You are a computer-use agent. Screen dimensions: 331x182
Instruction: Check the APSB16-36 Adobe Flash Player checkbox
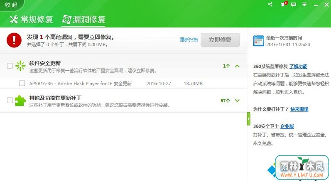pos(22,83)
